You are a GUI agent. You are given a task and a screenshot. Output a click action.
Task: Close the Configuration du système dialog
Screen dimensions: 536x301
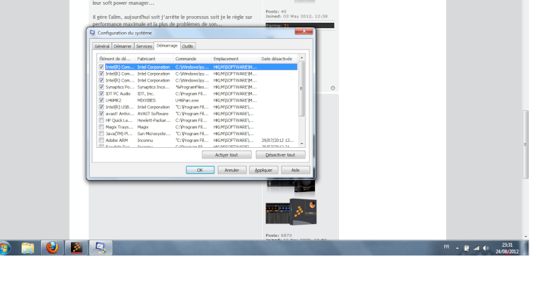(x=304, y=31)
